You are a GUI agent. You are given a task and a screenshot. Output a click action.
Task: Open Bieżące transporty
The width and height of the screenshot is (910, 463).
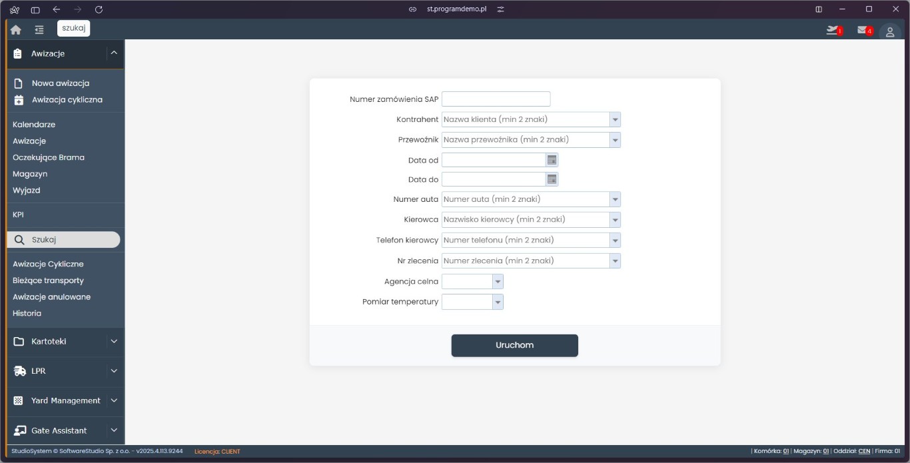[x=48, y=280]
